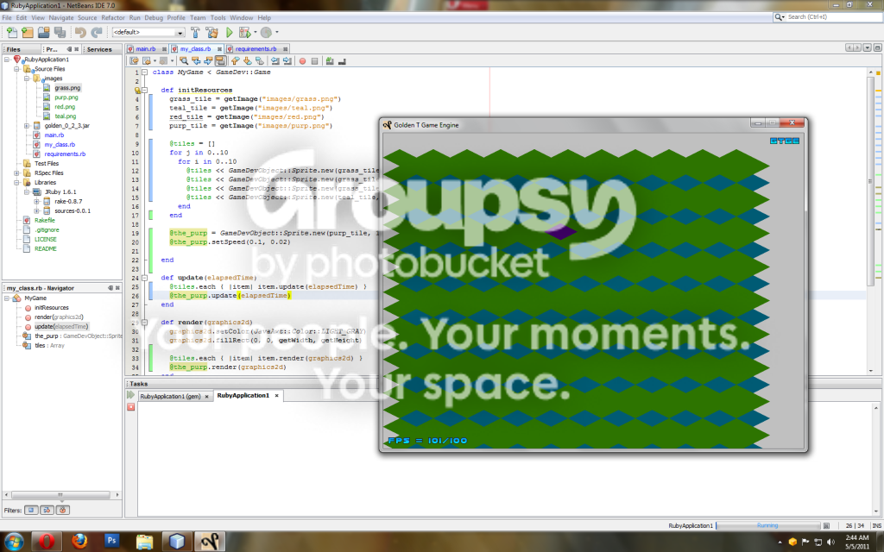Viewport: 884px width, 552px height.
Task: Select grass.png in the file tree
Action: 67,88
